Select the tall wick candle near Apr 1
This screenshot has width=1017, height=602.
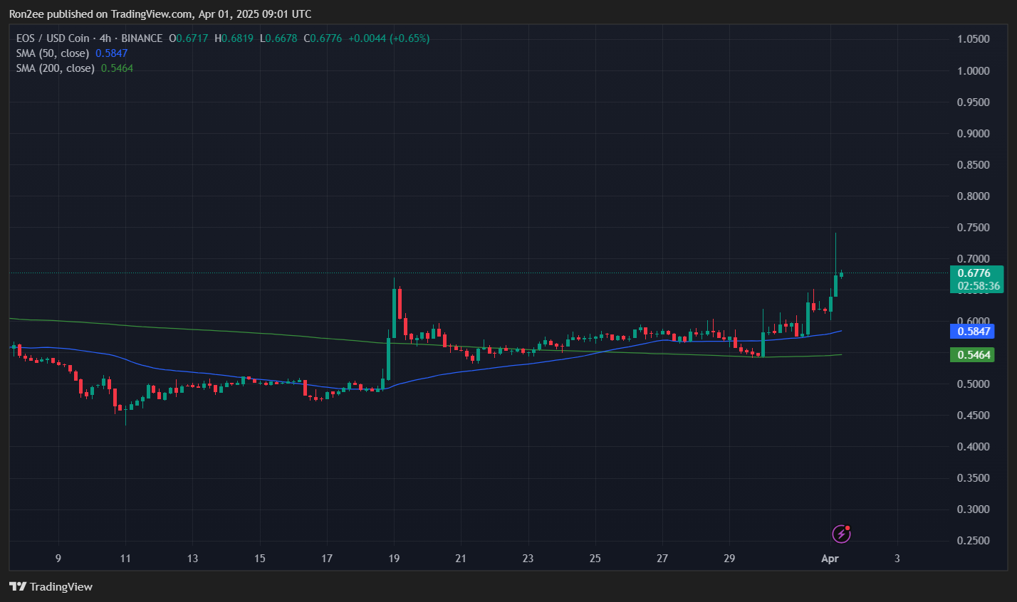click(835, 263)
